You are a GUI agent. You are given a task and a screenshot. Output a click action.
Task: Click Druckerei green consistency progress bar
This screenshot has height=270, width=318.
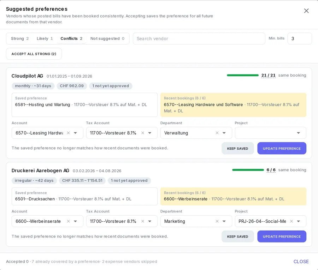pos(248,170)
